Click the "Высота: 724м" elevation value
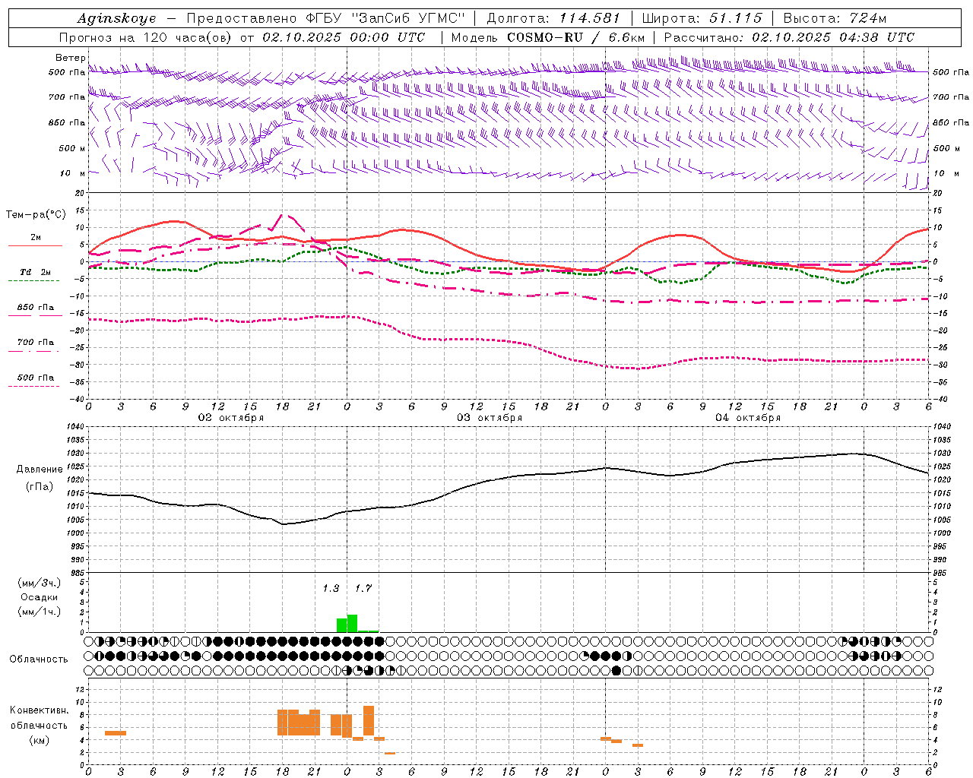This screenshot has width=973, height=778. [x=835, y=18]
